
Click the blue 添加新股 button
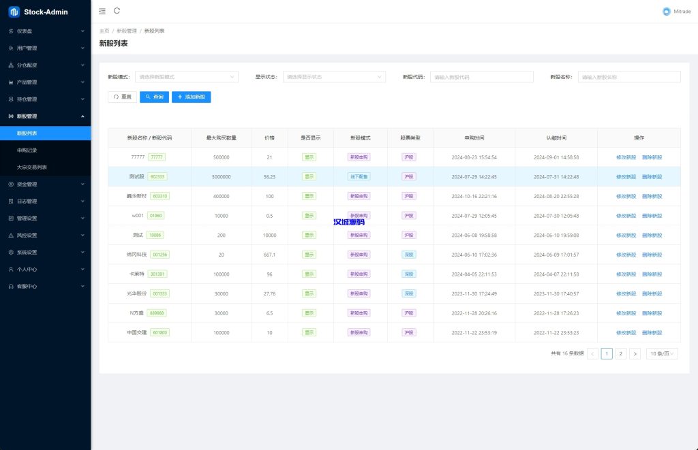192,97
